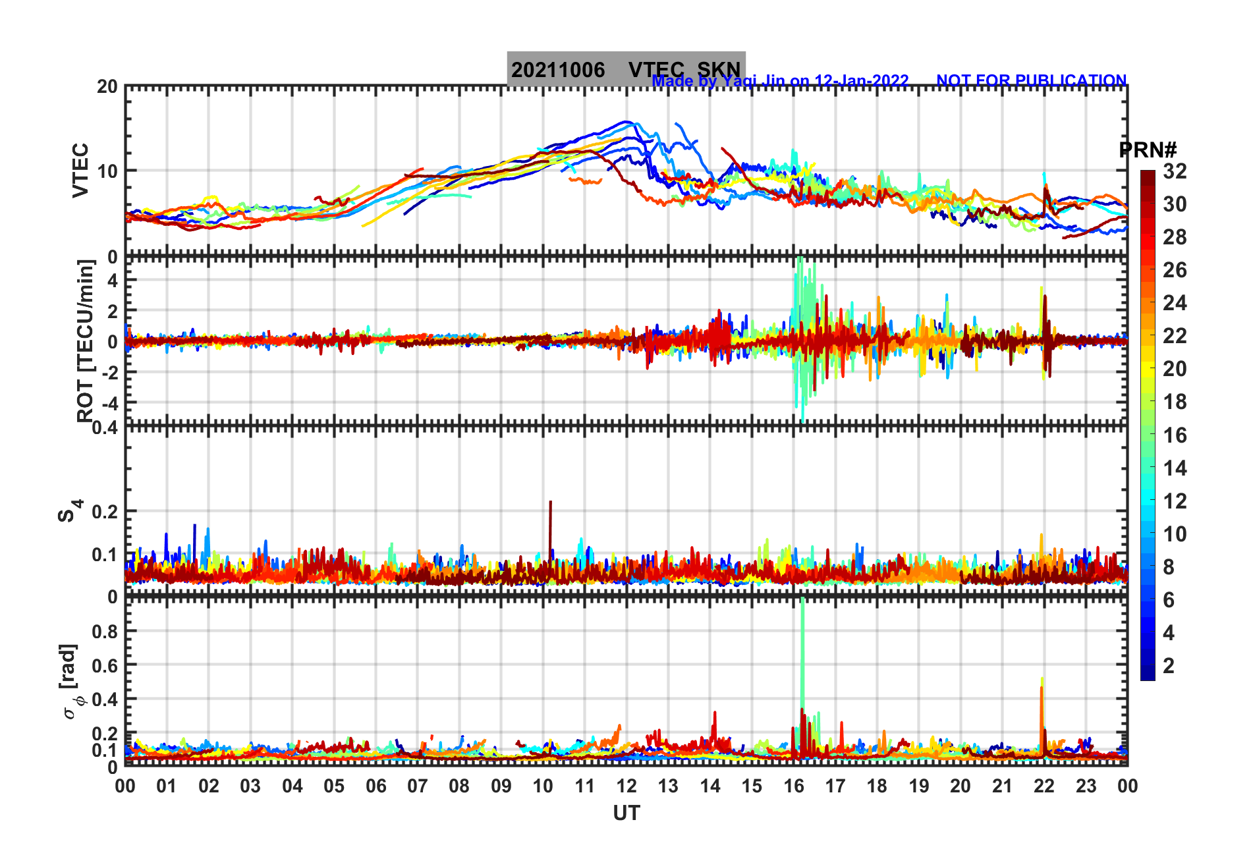
Task: Click x-axis hour label 21
Action: [x=1002, y=786]
